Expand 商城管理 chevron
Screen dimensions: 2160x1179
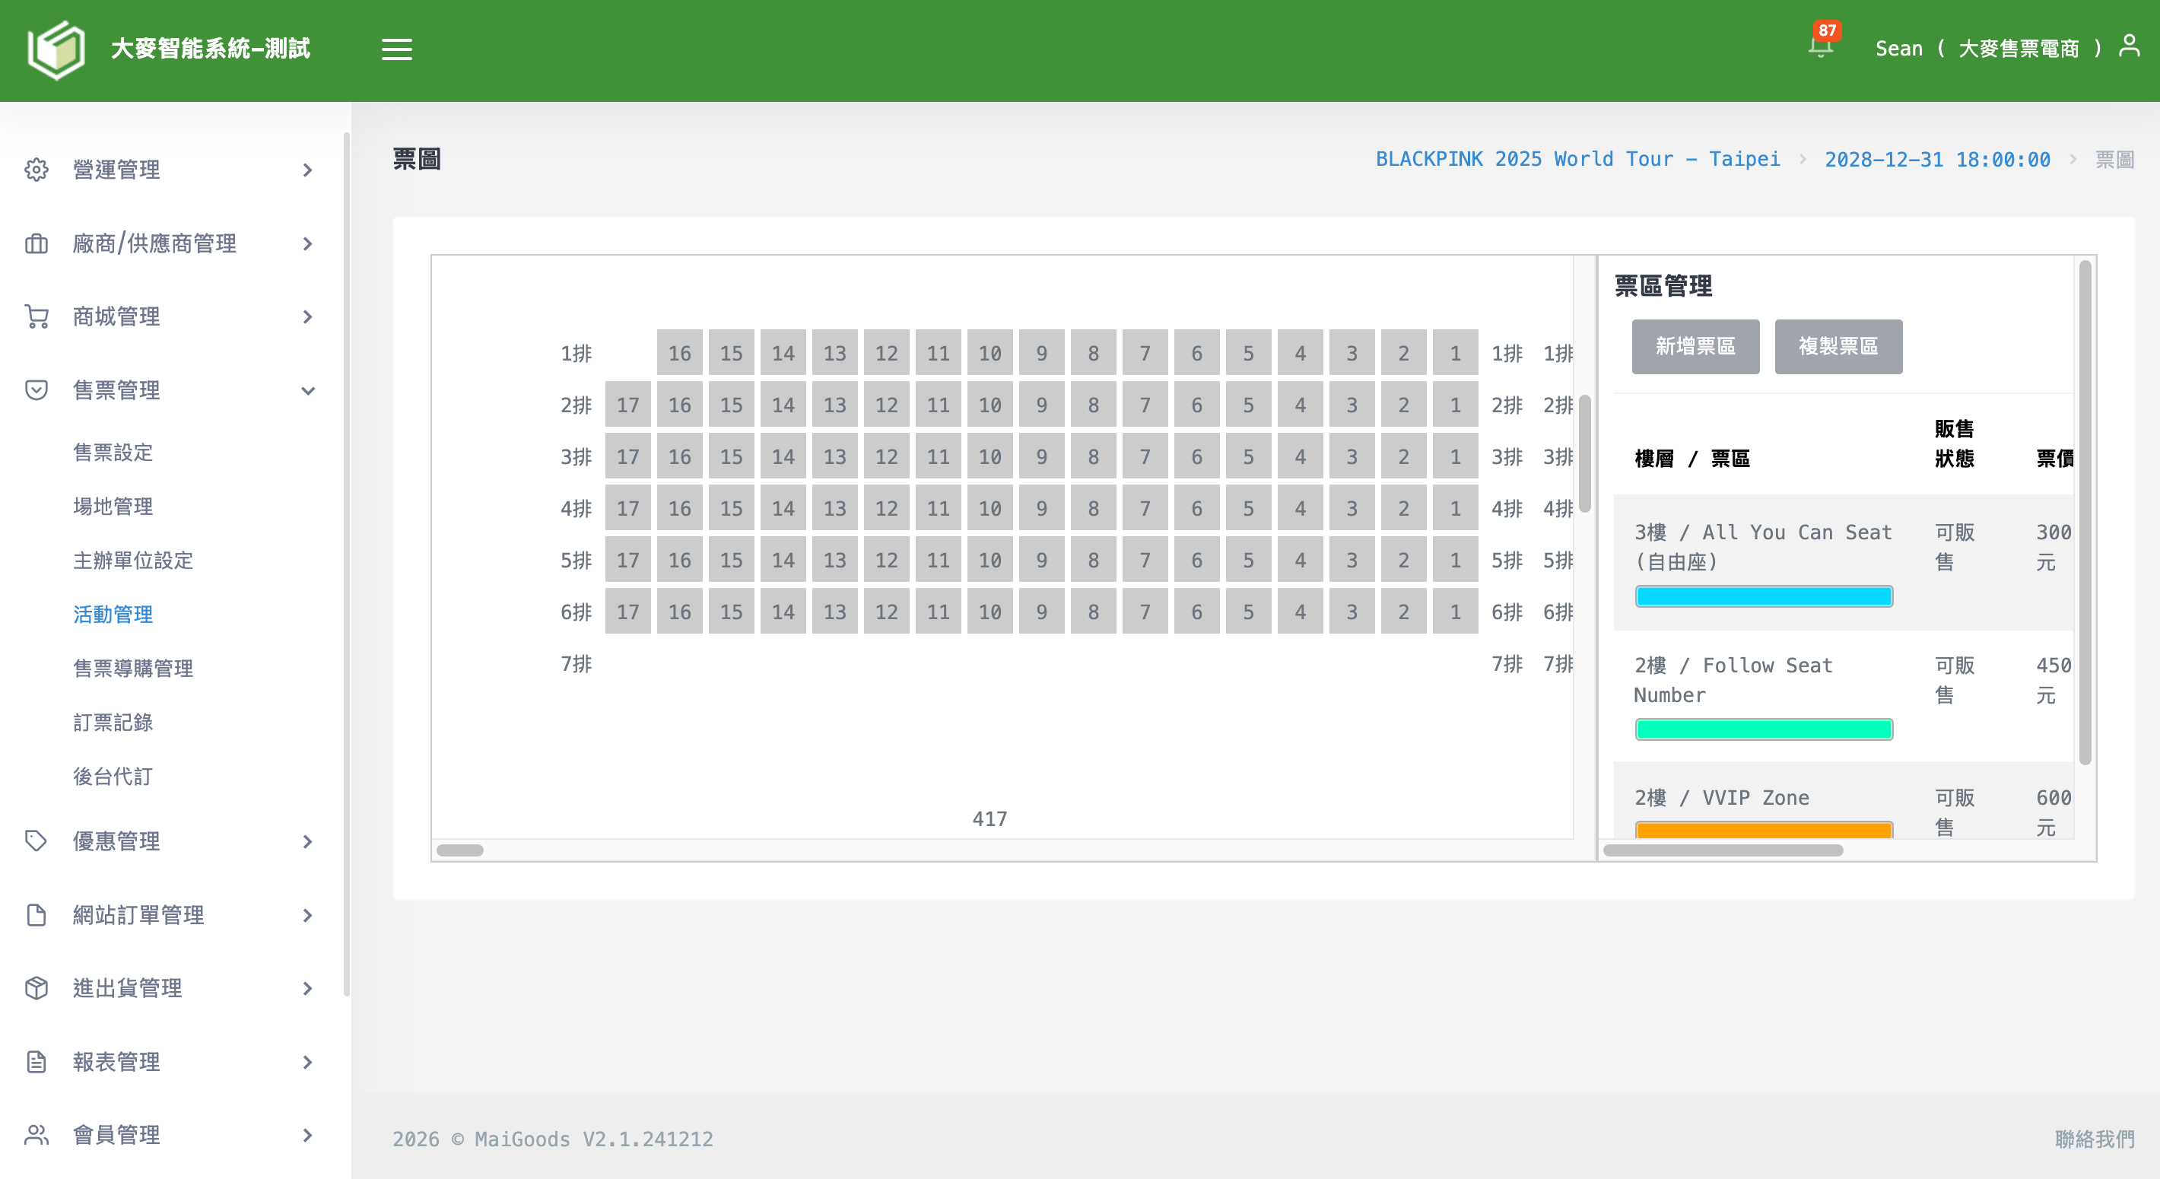[x=308, y=317]
